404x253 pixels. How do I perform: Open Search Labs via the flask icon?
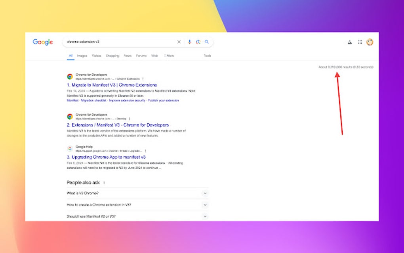(x=350, y=42)
